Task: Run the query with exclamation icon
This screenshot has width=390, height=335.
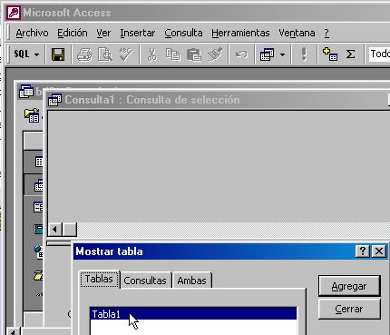Action: pyautogui.click(x=304, y=54)
